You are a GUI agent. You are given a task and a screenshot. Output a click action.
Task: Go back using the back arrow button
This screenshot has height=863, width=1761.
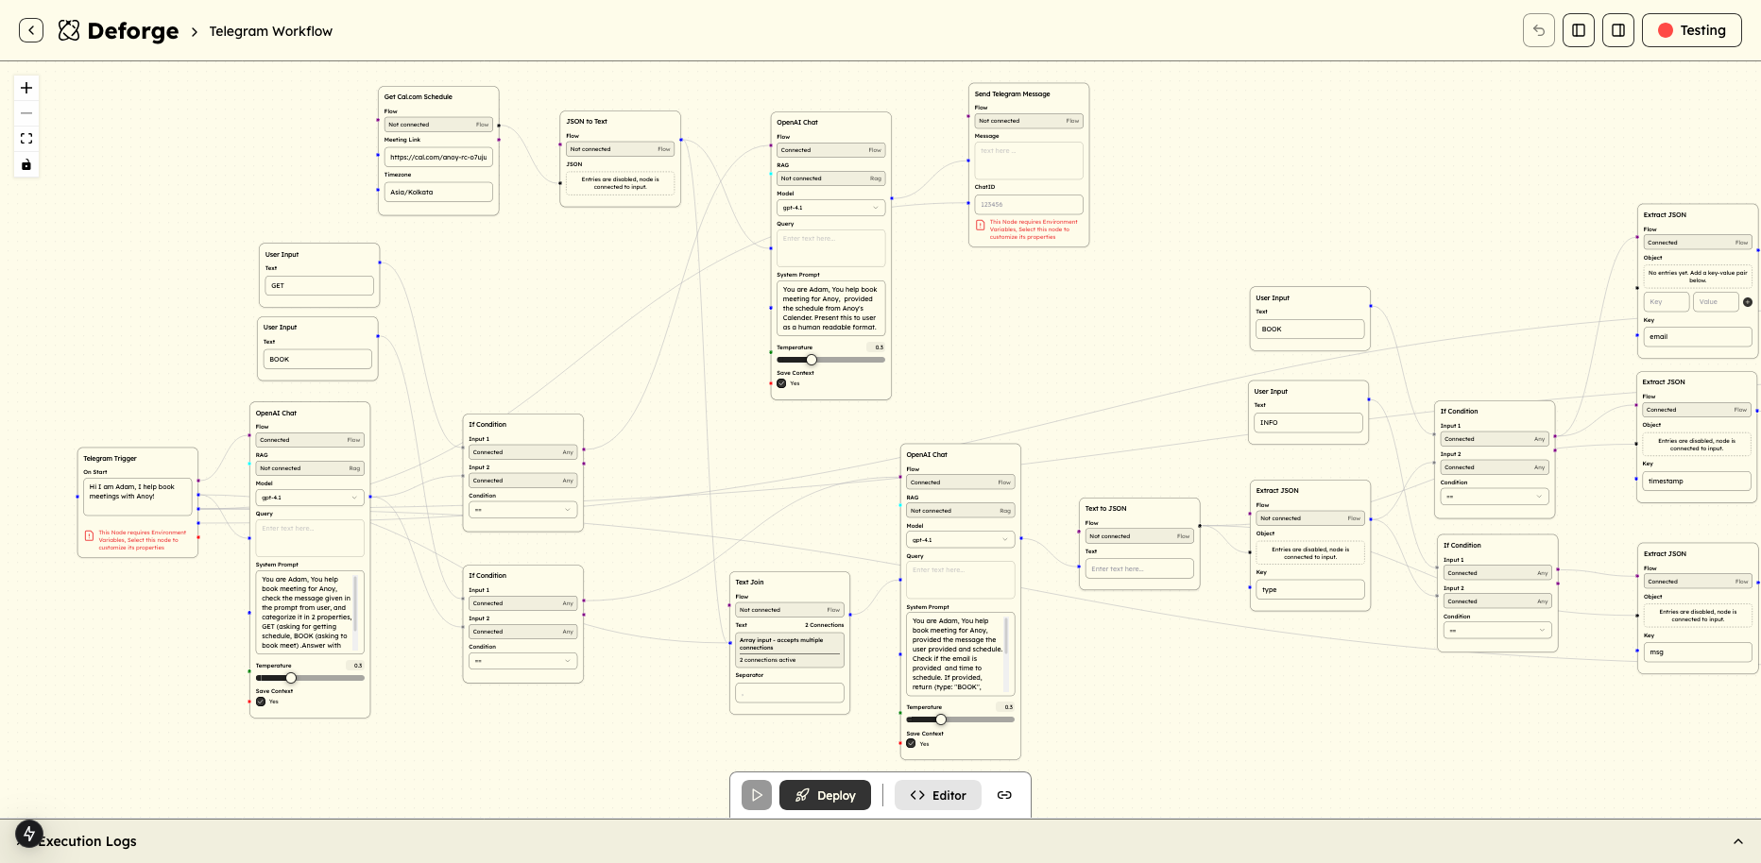pos(31,30)
